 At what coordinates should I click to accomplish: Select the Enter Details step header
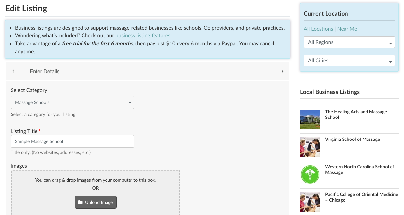point(148,71)
